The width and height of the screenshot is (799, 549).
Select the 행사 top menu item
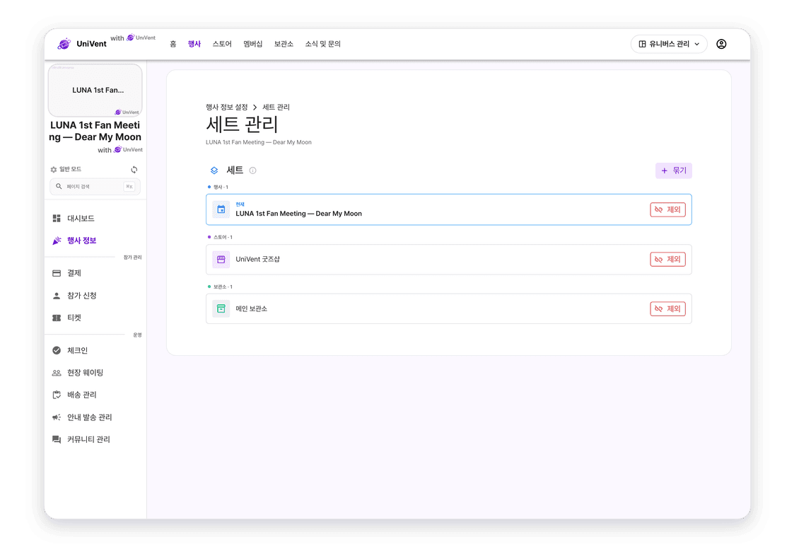pyautogui.click(x=194, y=44)
